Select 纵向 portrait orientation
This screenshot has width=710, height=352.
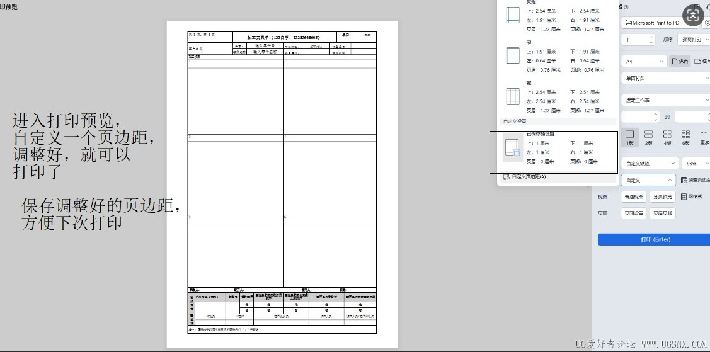[x=680, y=61]
